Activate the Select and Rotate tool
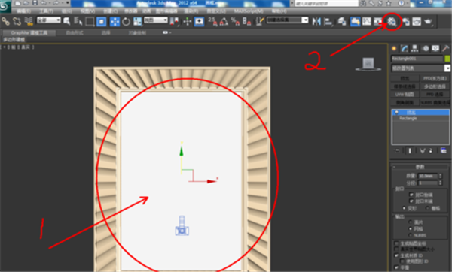The width and height of the screenshot is (452, 272). click(127, 22)
